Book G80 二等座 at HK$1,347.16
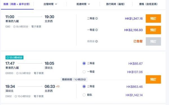This screenshot has width=169, height=105. point(153,19)
